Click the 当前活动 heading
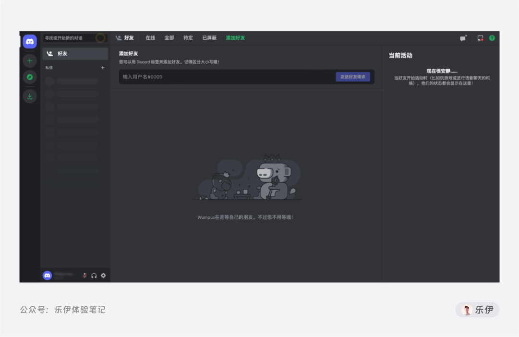The height and width of the screenshot is (337, 519). [400, 56]
